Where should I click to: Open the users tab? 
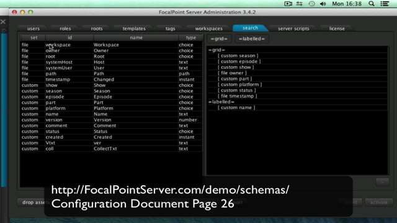coord(33,28)
